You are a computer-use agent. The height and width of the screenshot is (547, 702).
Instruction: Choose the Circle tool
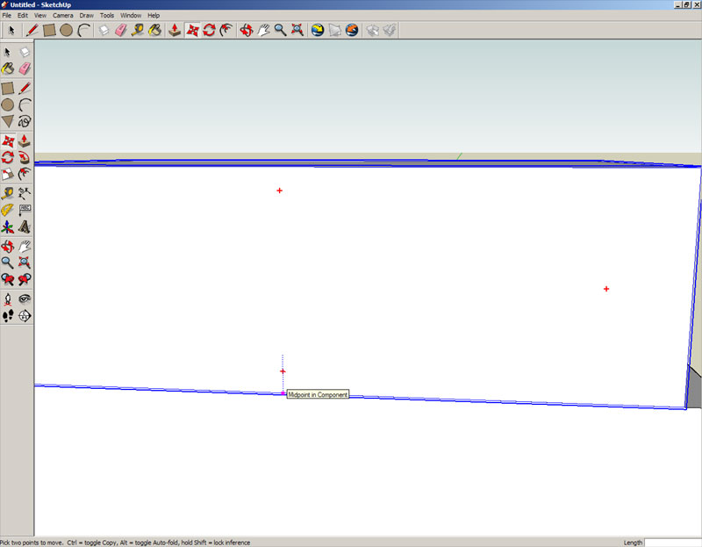point(66,29)
